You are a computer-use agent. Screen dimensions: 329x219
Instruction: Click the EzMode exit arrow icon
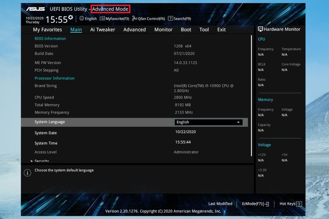point(266,204)
